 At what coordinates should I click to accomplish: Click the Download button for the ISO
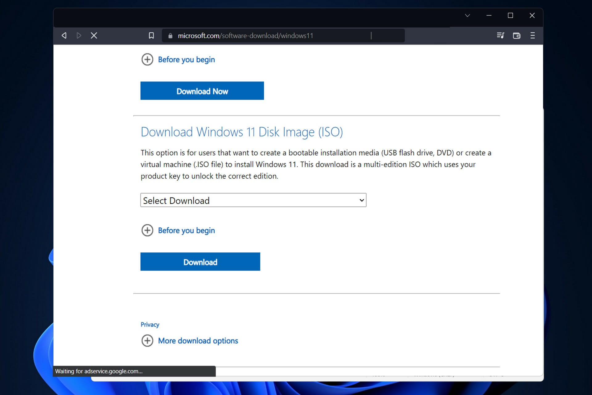200,262
